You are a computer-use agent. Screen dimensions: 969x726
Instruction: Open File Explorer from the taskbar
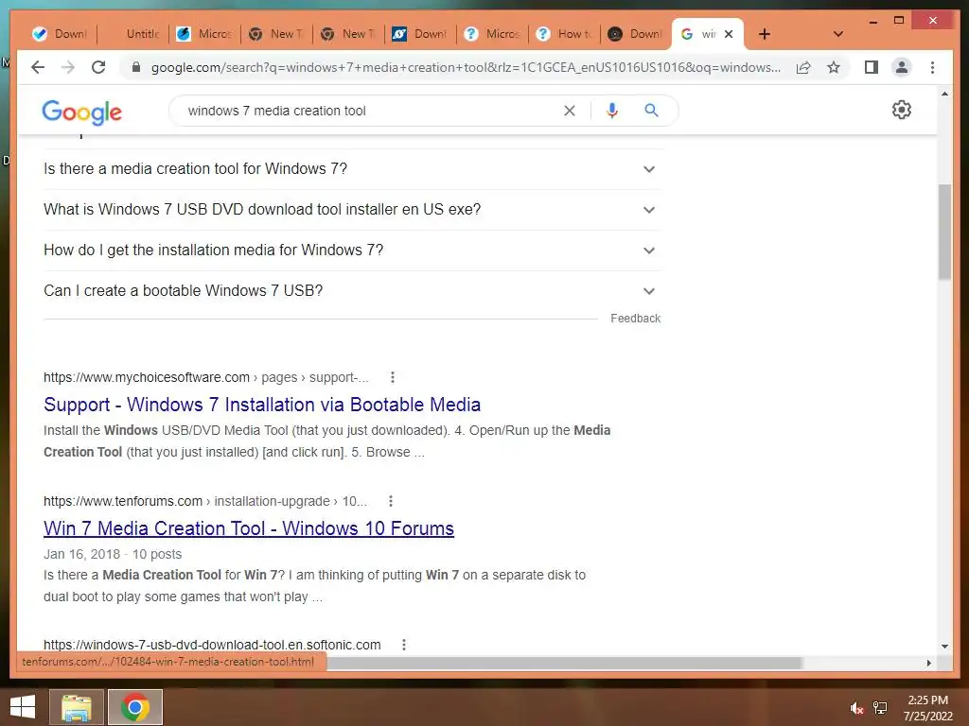(x=76, y=707)
